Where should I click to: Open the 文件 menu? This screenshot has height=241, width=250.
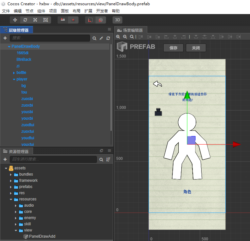coord(6,11)
